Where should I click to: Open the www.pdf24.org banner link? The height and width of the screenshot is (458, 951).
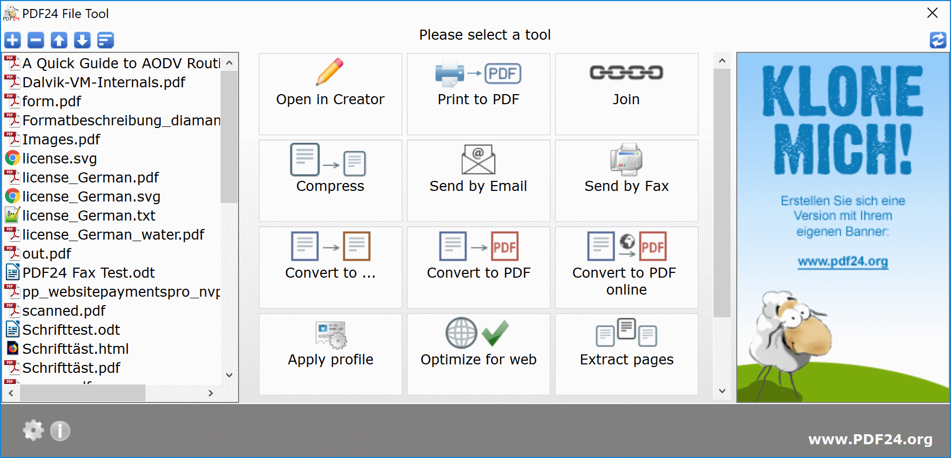click(x=843, y=261)
